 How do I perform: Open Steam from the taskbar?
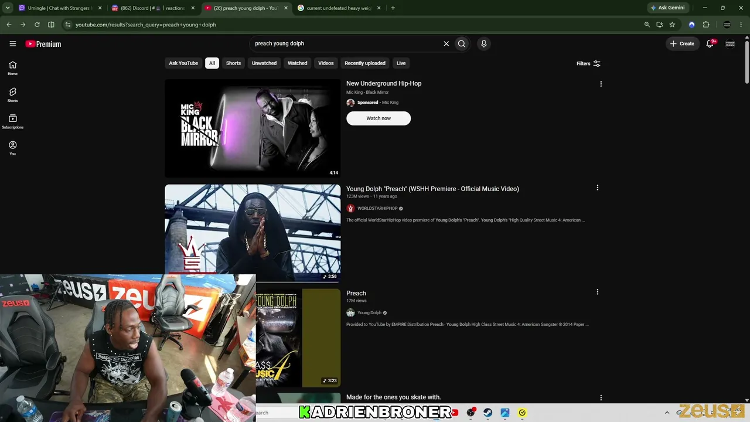click(487, 413)
